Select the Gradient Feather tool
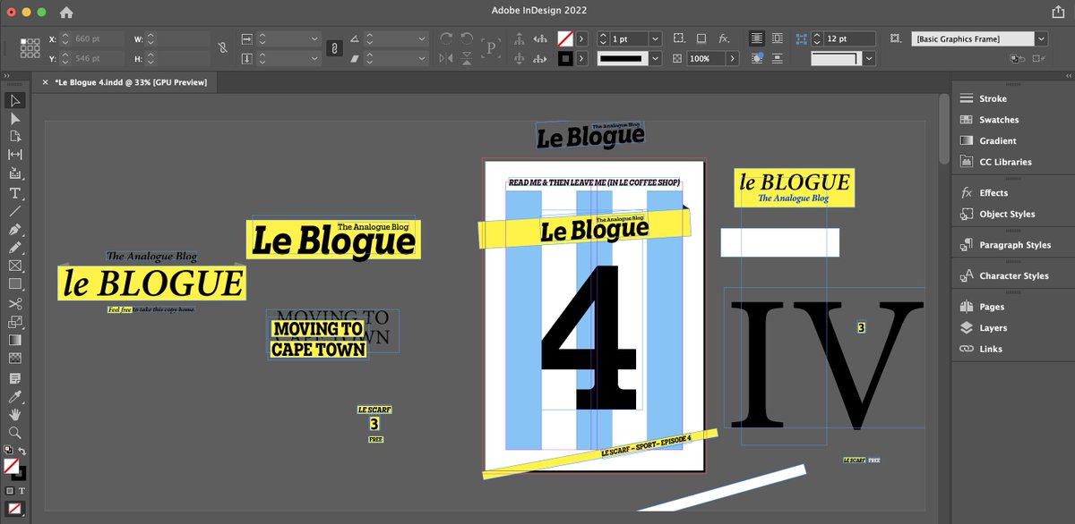 pos(15,358)
